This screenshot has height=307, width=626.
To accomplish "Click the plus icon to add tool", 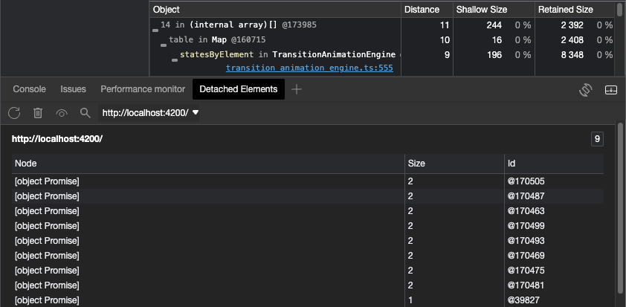I will pos(296,89).
